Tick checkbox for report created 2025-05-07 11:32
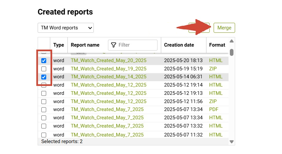The height and width of the screenshot is (154, 282). (x=44, y=135)
